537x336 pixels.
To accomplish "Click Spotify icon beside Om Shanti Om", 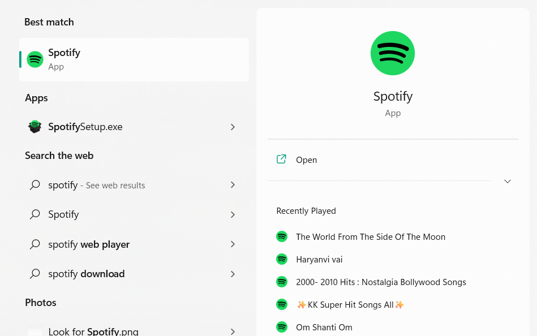I will pos(282,327).
